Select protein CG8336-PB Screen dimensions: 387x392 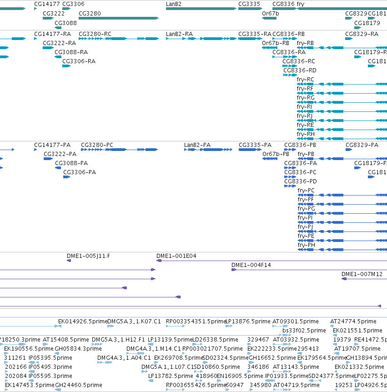tap(300, 145)
